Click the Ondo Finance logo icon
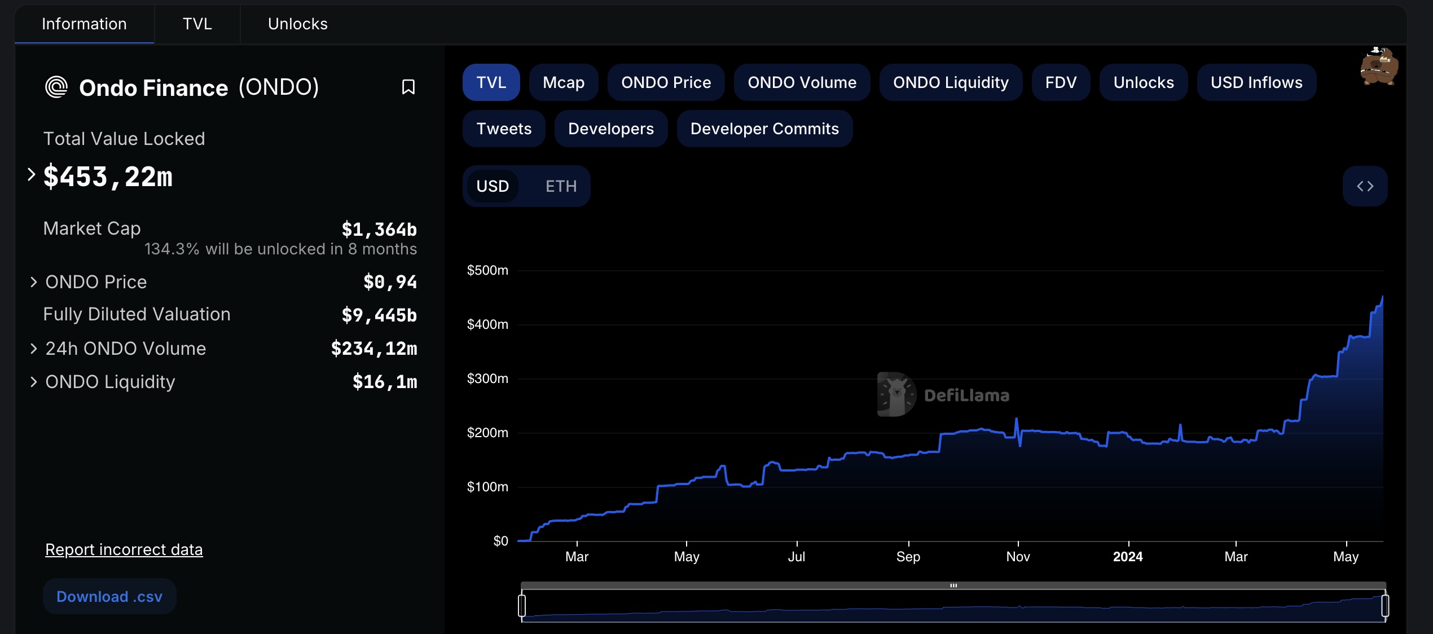1433x634 pixels. [x=56, y=87]
